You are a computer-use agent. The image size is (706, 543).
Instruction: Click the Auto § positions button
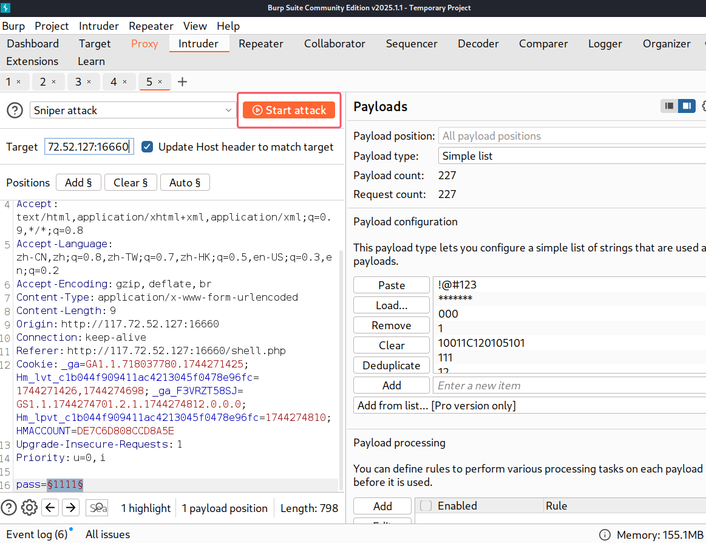coord(185,182)
